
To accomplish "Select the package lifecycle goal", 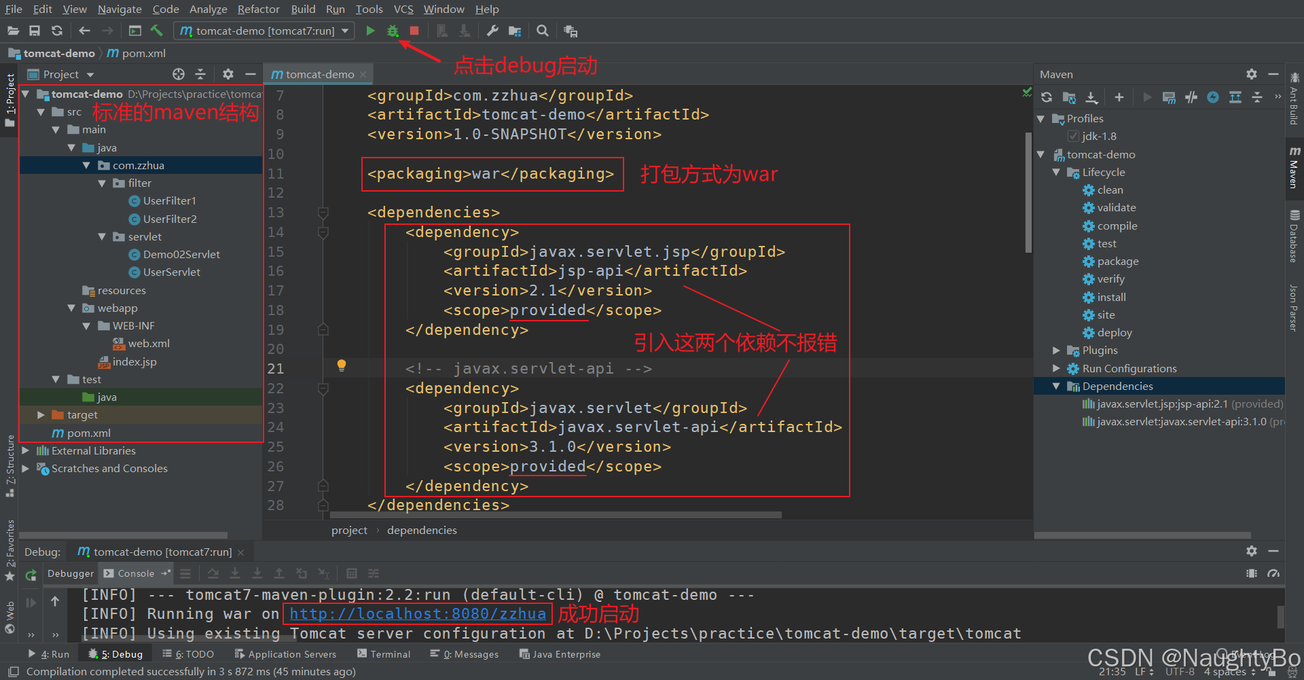I will click(x=1118, y=261).
